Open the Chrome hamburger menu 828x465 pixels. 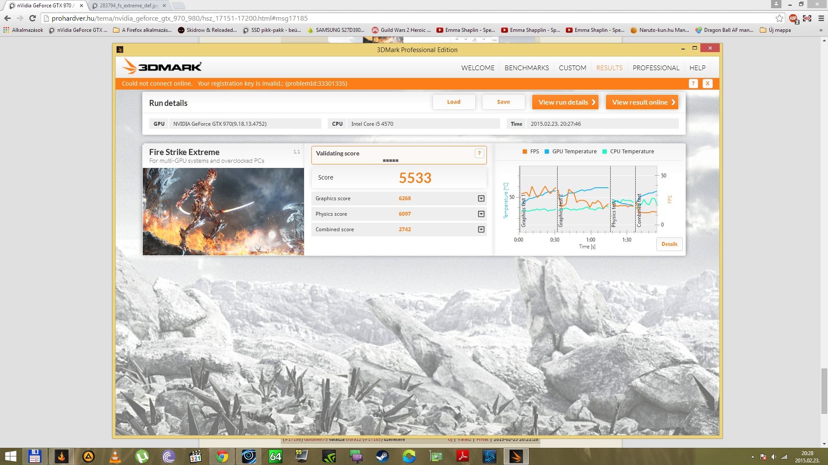pos(821,18)
